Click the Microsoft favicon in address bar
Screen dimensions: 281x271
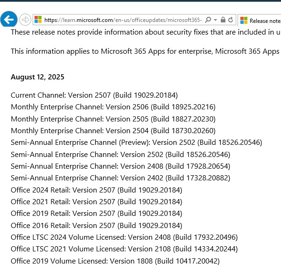click(x=38, y=20)
